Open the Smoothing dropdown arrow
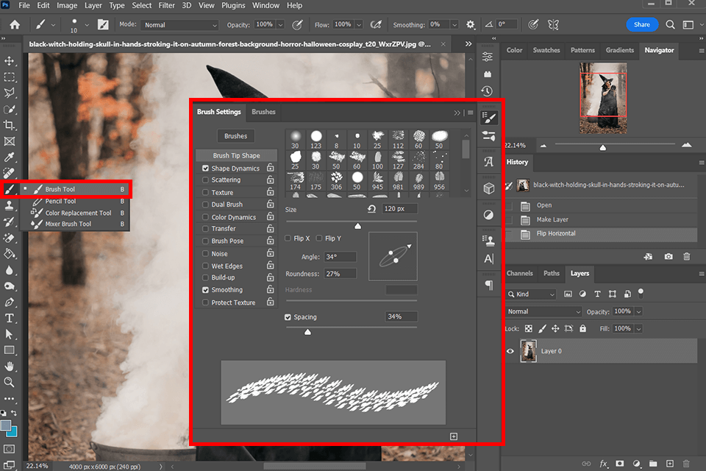This screenshot has width=706, height=471. pyautogui.click(x=454, y=25)
